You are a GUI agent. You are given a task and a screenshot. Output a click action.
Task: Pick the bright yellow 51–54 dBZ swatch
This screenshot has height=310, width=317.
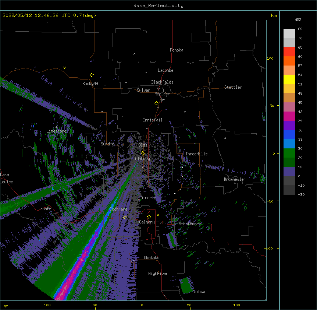(x=289, y=79)
